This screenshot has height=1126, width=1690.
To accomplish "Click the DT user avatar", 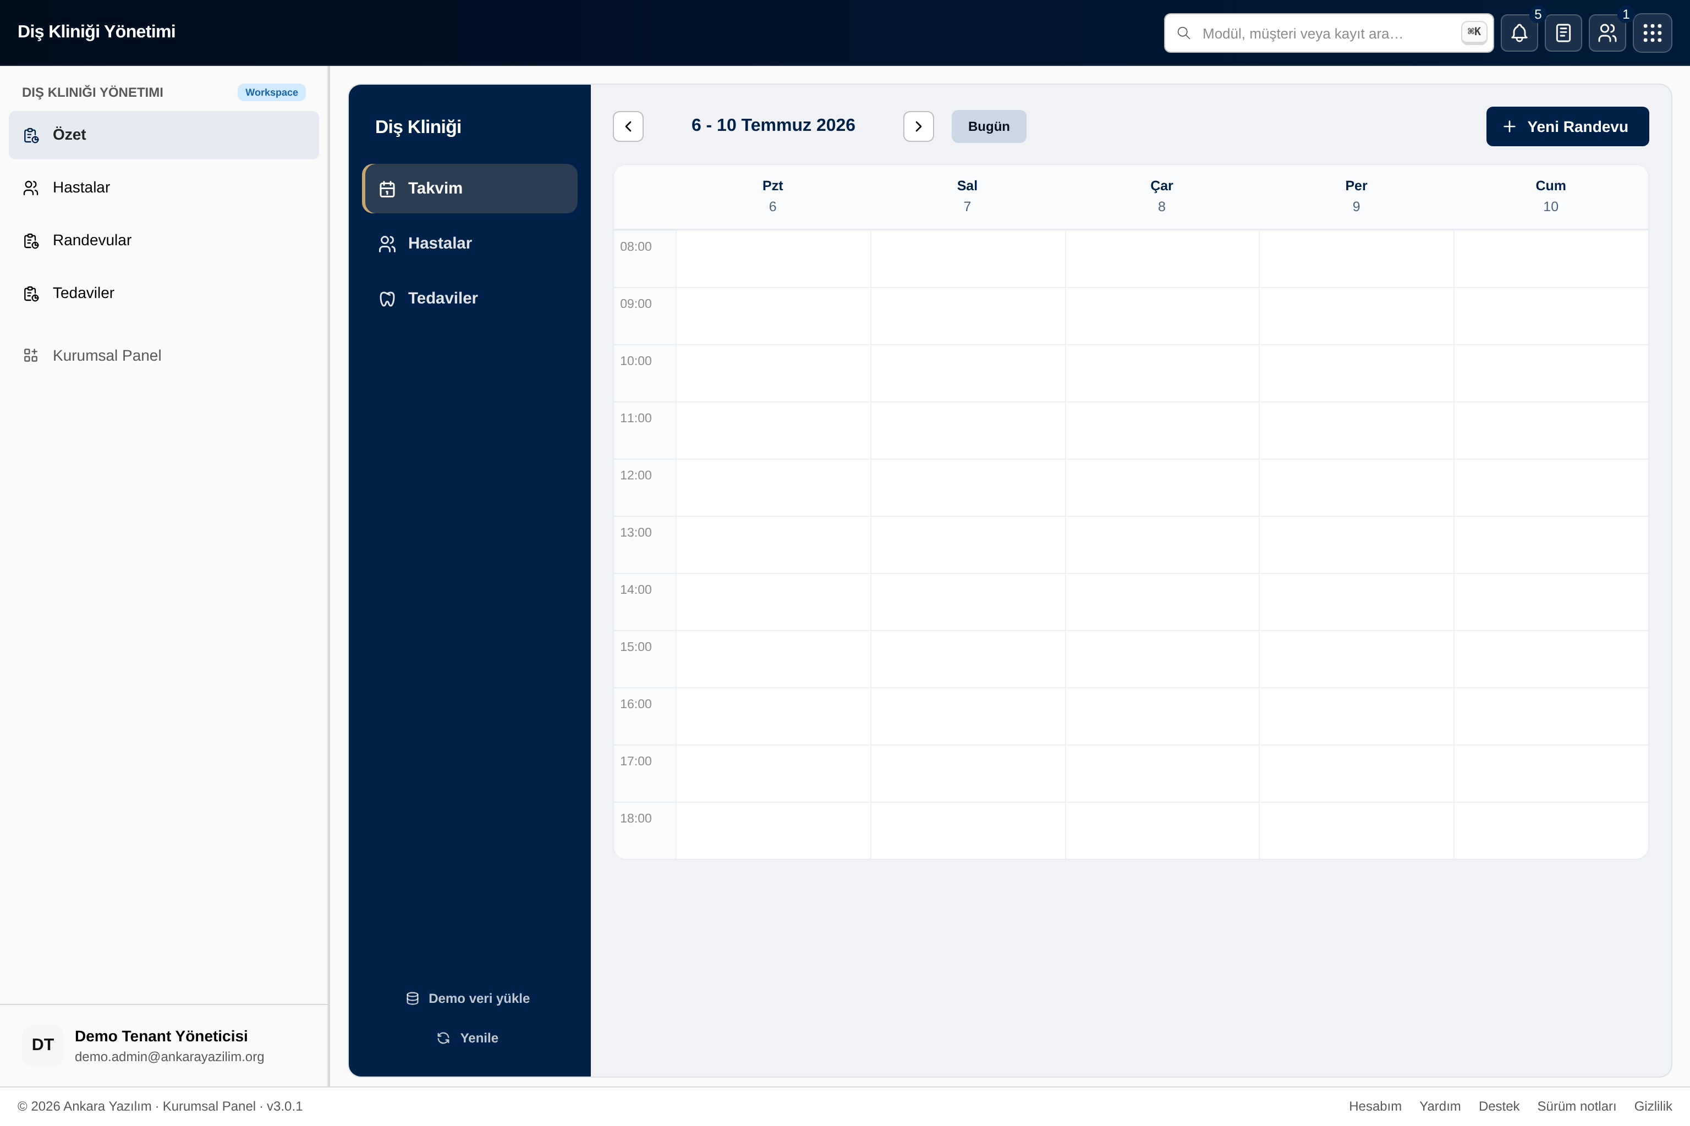I will [43, 1045].
